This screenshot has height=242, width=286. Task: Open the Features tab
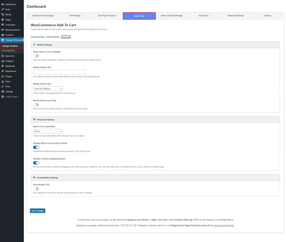[268, 16]
